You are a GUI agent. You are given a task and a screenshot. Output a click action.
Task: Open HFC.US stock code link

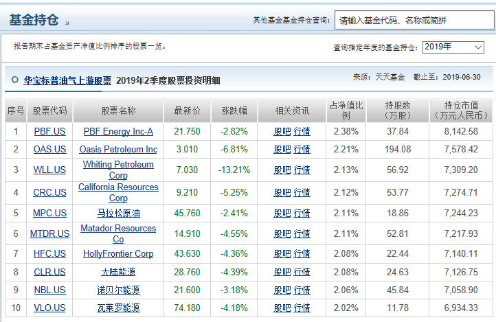pyautogui.click(x=49, y=253)
